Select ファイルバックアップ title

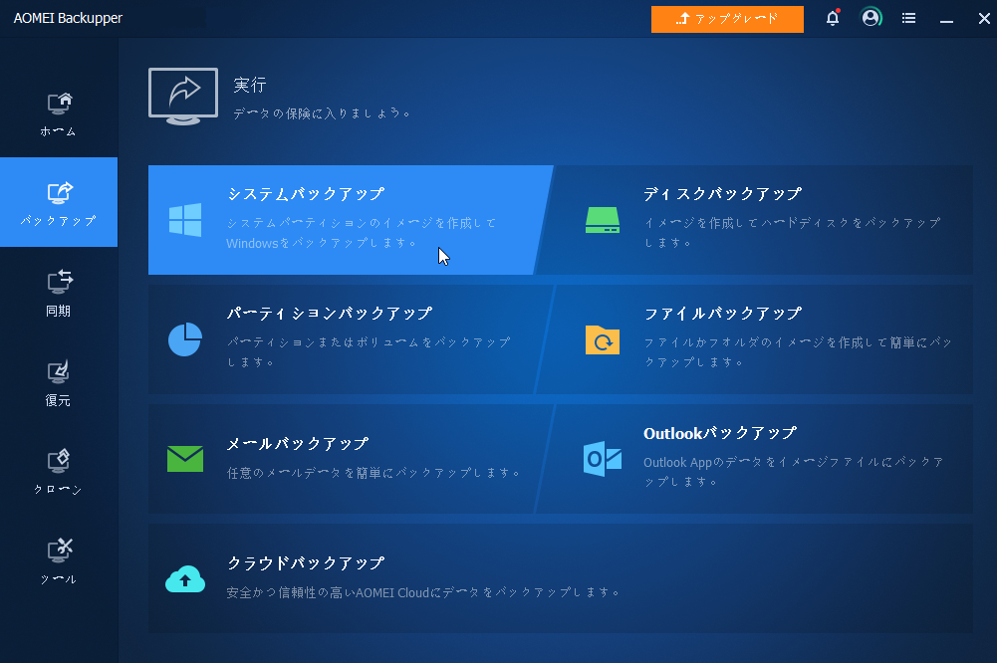(x=722, y=314)
